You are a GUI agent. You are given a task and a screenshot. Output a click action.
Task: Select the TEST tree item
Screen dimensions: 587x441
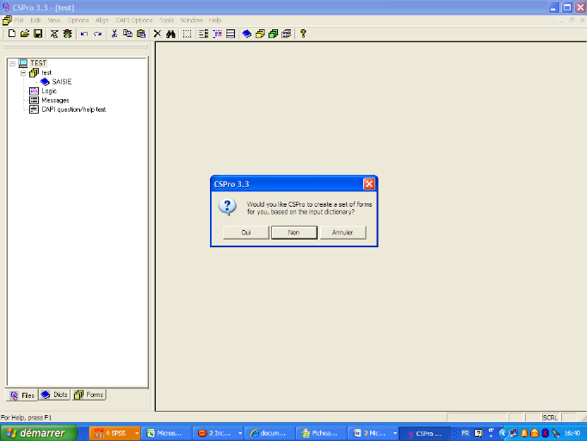tap(38, 63)
